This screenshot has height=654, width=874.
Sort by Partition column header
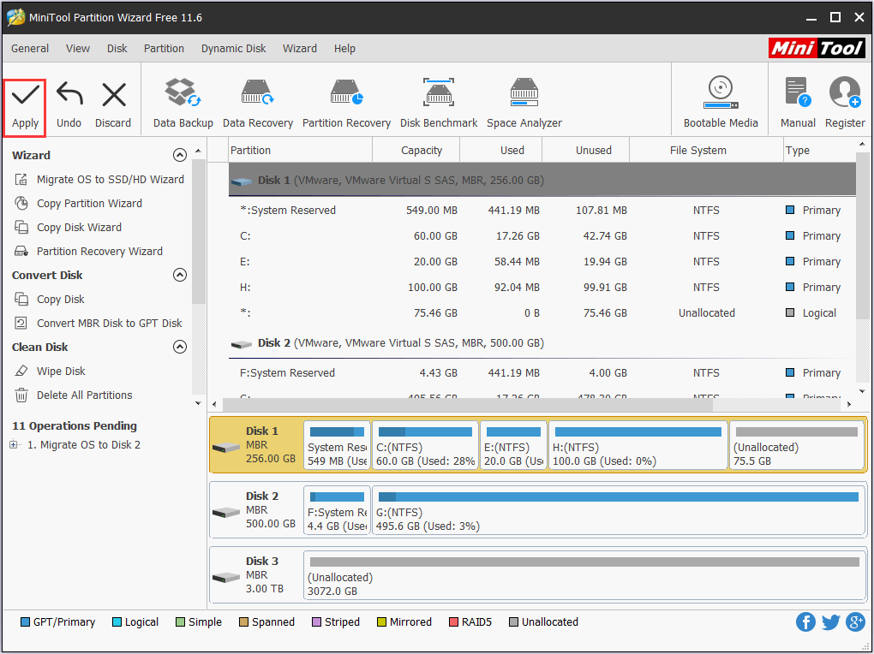301,151
